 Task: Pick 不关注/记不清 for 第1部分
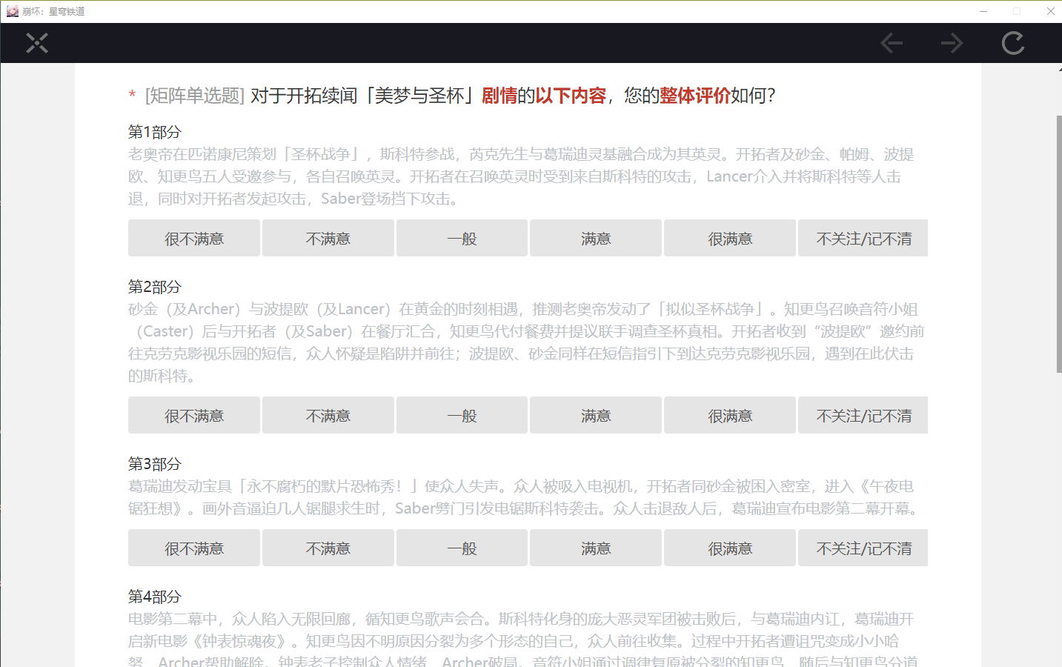(x=863, y=239)
